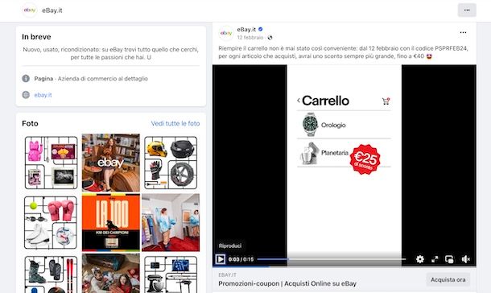Open the stand mixer and laptop photo
This screenshot has width=491, height=293.
click(171, 274)
